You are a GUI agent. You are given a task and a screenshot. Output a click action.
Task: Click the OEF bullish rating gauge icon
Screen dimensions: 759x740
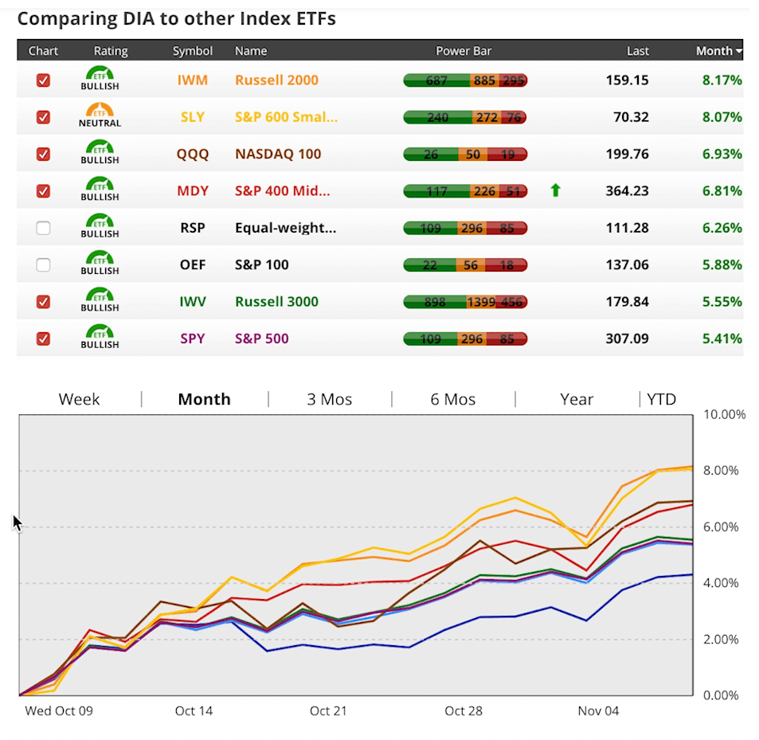(100, 263)
